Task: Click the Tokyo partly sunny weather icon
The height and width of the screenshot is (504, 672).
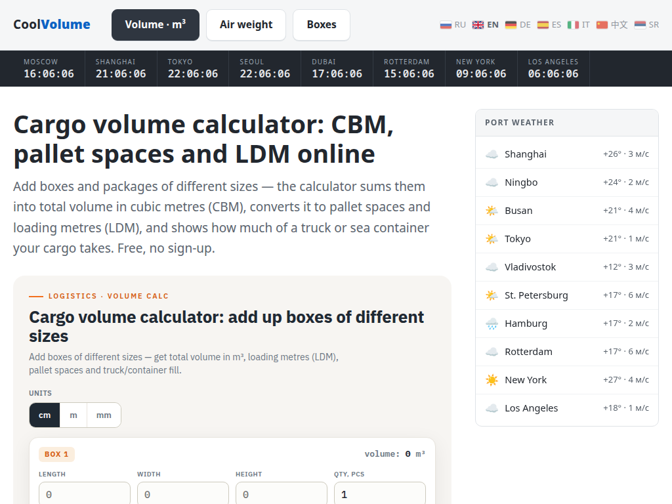Action: point(492,239)
